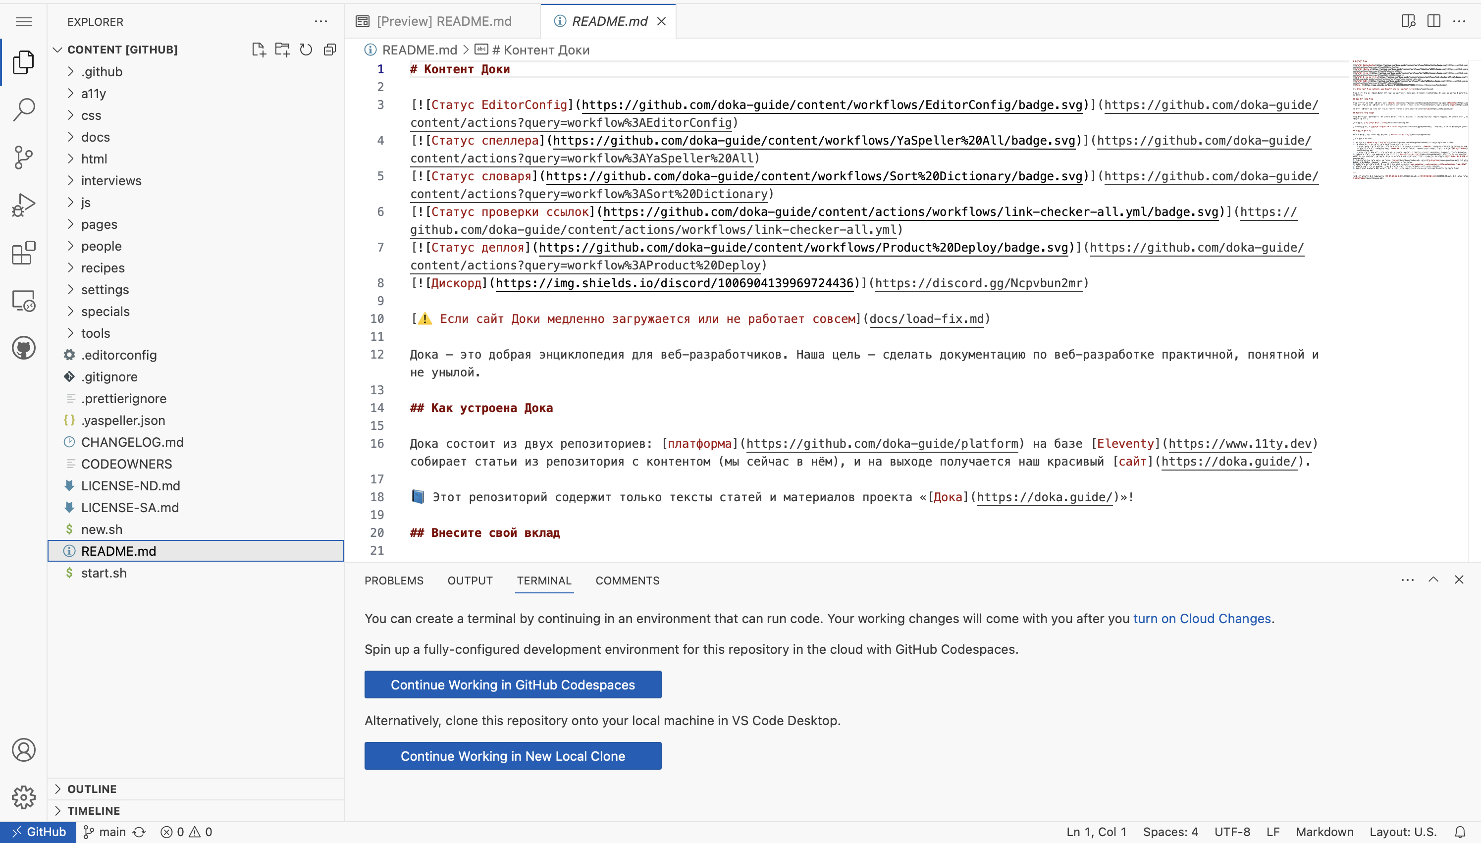Synchronize changes icon in status bar
This screenshot has height=843, width=1481.
139,832
